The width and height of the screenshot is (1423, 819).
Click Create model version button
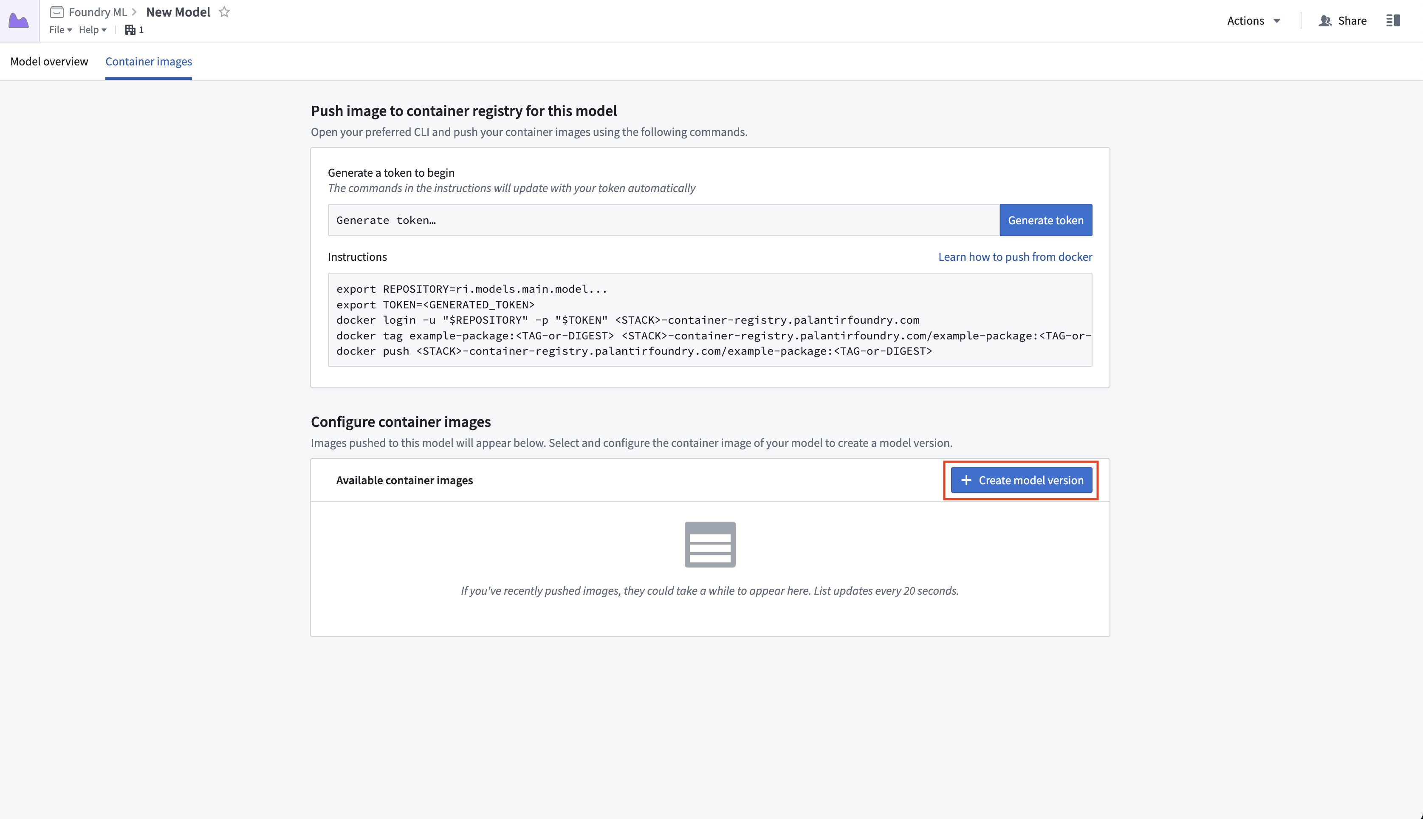pos(1022,480)
